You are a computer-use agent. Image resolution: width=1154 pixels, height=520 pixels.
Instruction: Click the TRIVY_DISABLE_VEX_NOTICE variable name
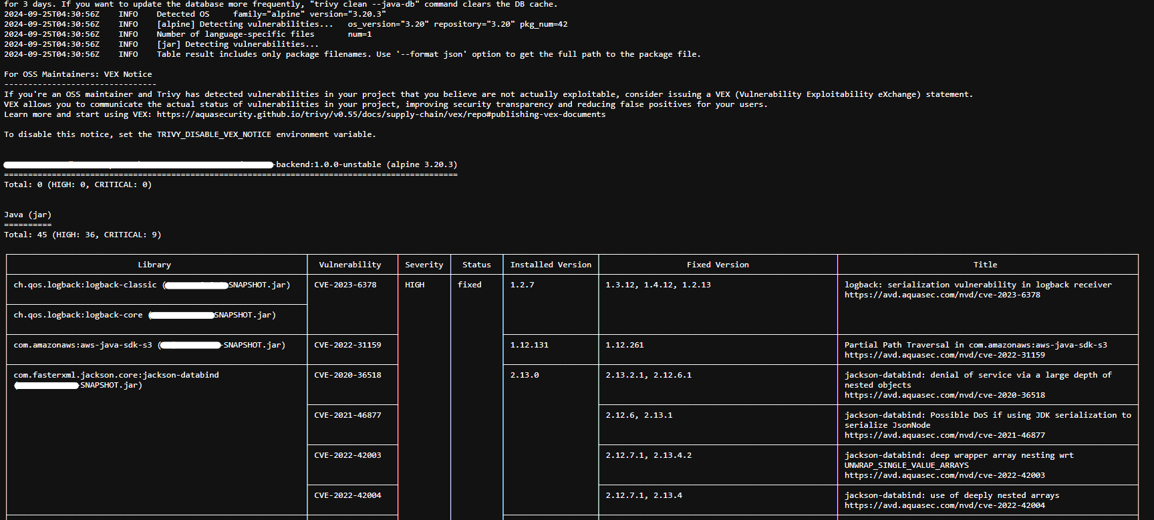(214, 134)
